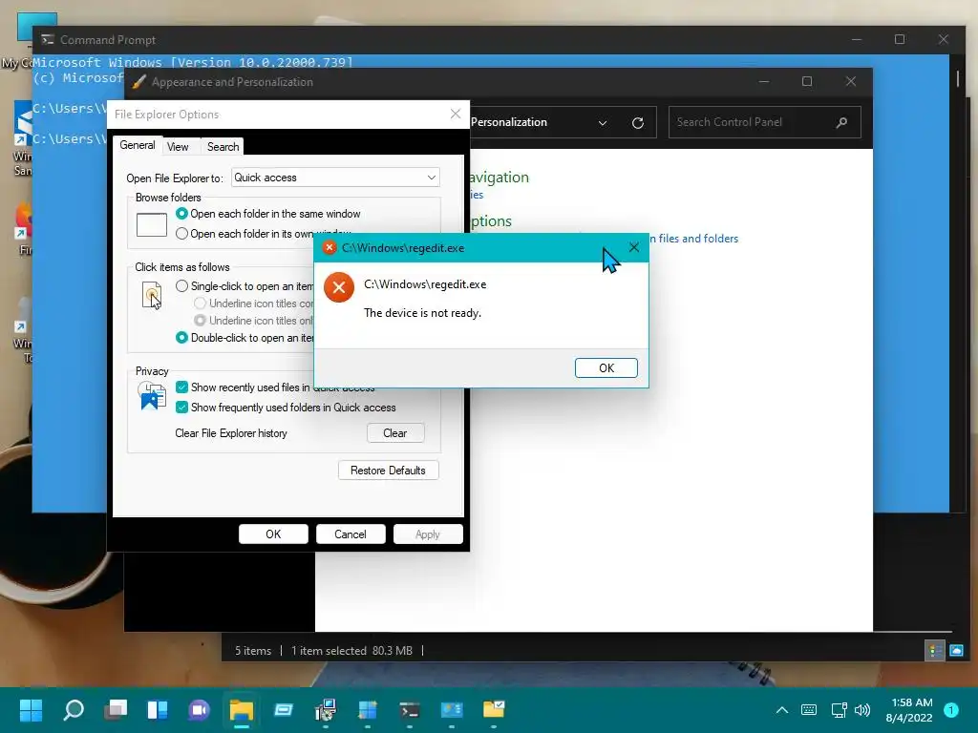
Task: Open Widgets from the taskbar
Action: coord(158,710)
